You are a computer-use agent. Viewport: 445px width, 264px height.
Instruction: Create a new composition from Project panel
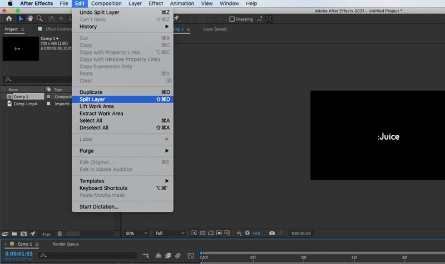pos(23,233)
